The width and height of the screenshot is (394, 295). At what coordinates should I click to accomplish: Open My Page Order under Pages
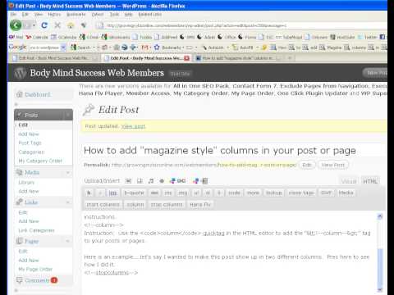point(35,269)
